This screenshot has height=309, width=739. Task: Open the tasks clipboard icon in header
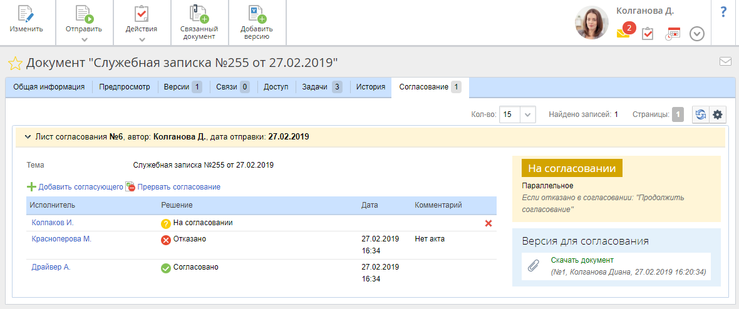tap(648, 34)
